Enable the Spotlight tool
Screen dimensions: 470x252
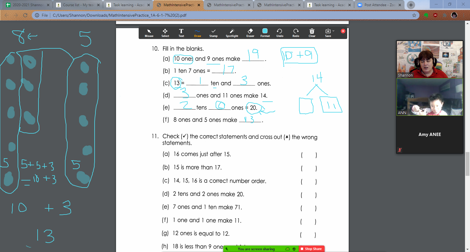tap(232, 33)
